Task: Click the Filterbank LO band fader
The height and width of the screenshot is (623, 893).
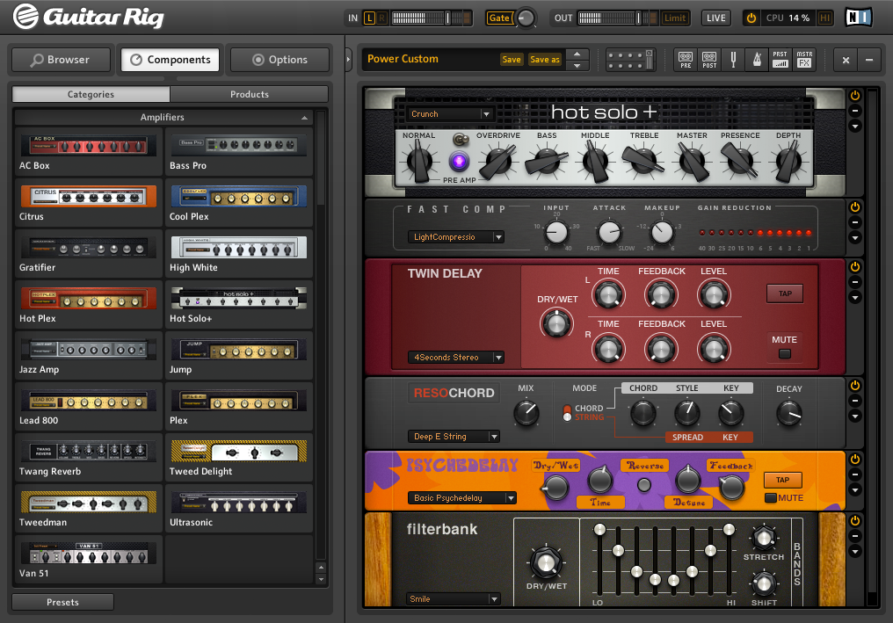Action: click(x=599, y=530)
